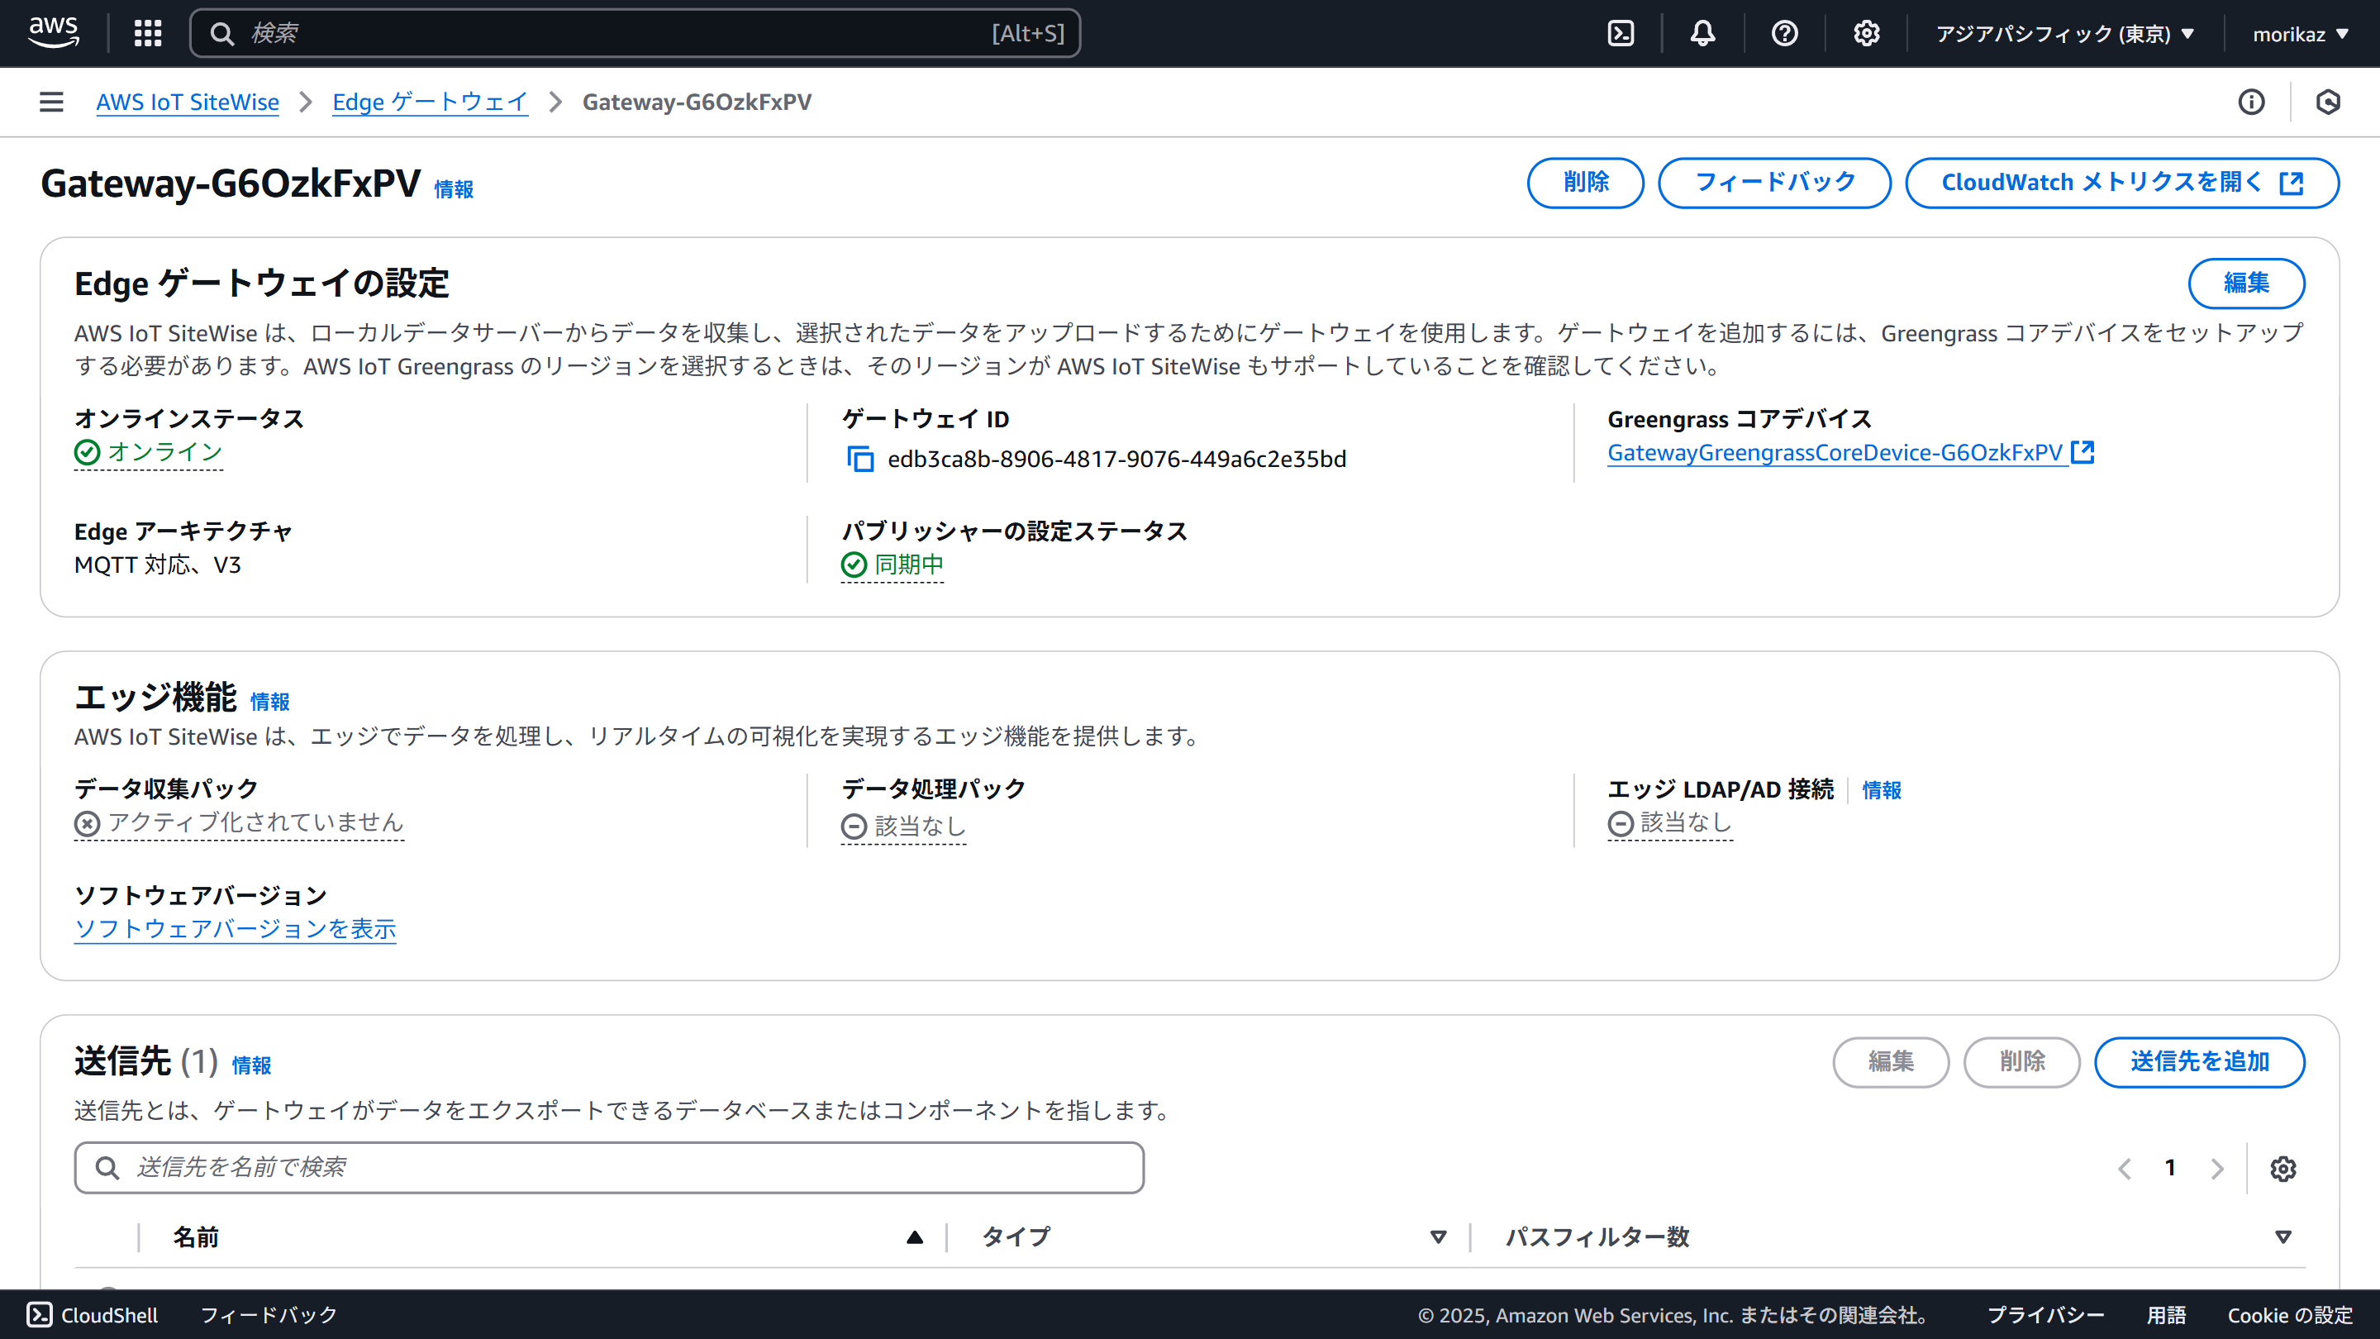Image resolution: width=2380 pixels, height=1339 pixels.
Task: Expand the morikaz account menu
Action: [2300, 34]
